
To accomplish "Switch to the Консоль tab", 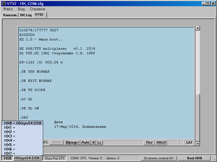I will coord(10,15).
